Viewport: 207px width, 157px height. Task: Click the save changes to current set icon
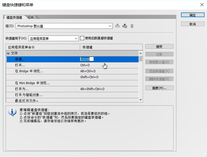117,26
